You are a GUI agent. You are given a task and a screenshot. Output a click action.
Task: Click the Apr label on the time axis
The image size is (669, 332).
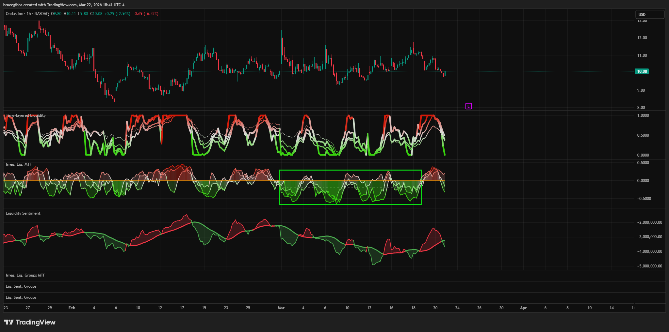click(x=523, y=308)
